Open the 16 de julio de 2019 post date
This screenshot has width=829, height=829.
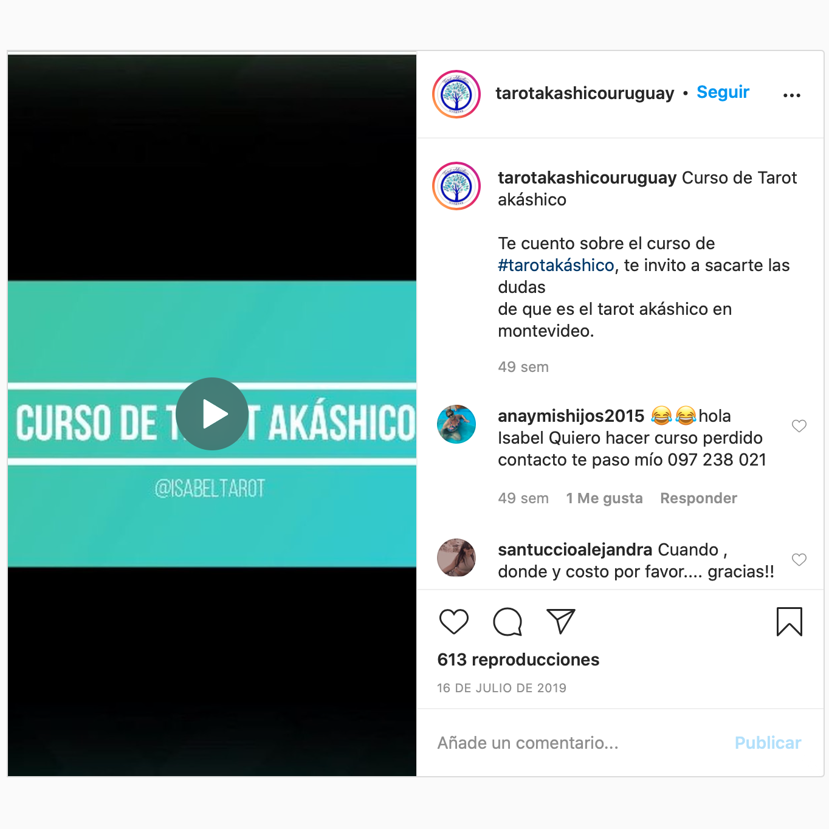point(501,688)
